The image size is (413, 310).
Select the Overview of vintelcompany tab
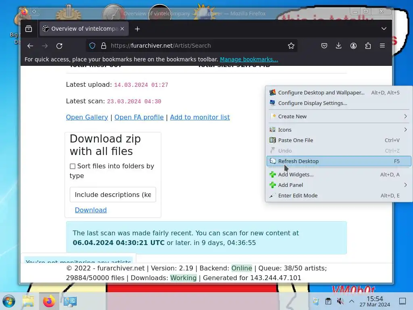(84, 29)
